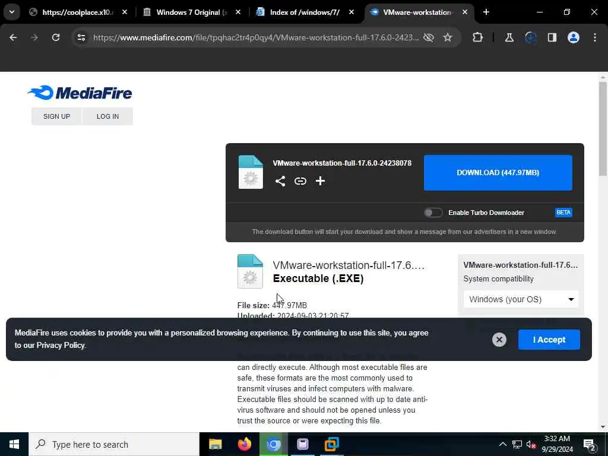Image resolution: width=608 pixels, height=456 pixels.
Task: Open the browser extensions puzzle icon
Action: click(x=478, y=37)
